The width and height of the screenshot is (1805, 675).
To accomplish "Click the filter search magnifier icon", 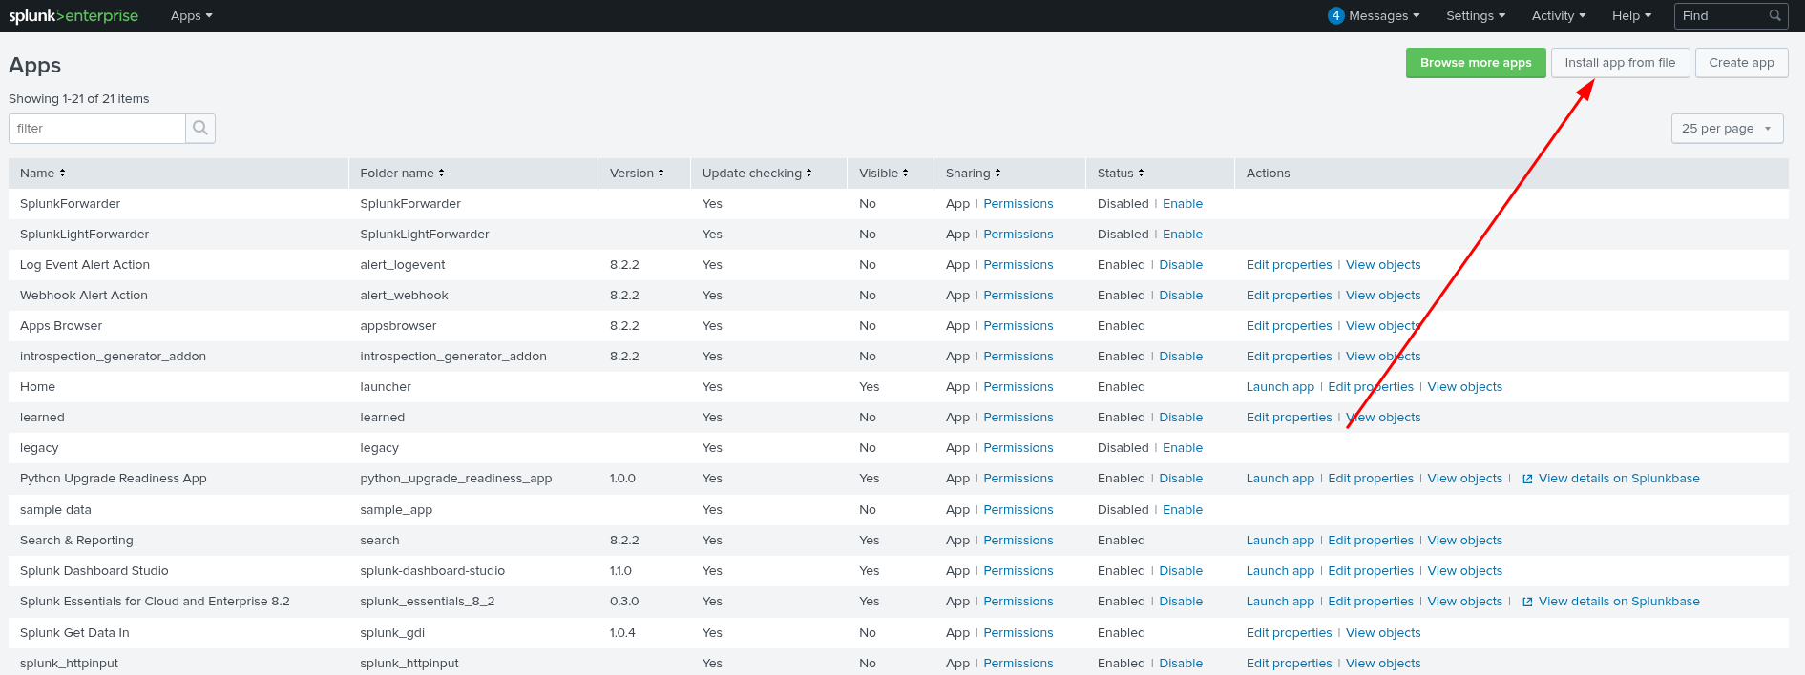I will pos(199,128).
